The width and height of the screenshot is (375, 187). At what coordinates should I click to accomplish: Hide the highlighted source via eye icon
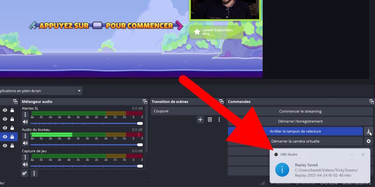5,137
